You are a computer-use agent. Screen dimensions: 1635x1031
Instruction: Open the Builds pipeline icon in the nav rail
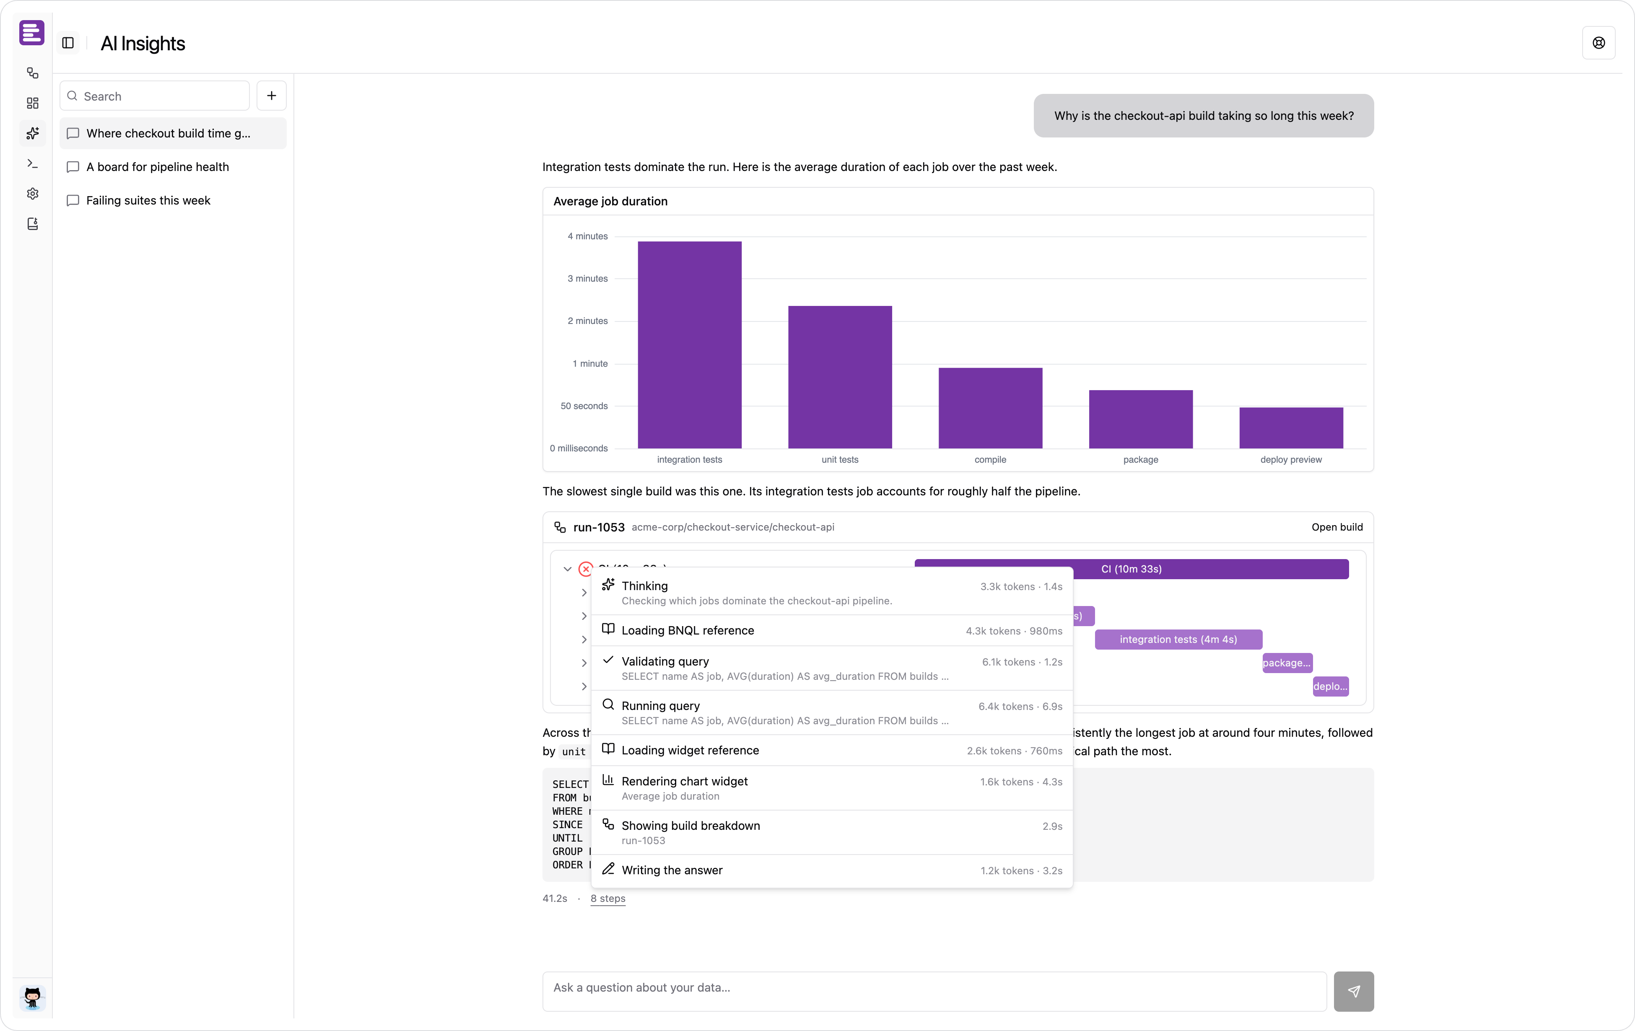(x=33, y=73)
